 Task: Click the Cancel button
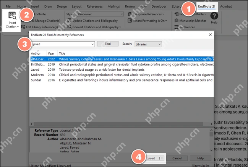177,158
